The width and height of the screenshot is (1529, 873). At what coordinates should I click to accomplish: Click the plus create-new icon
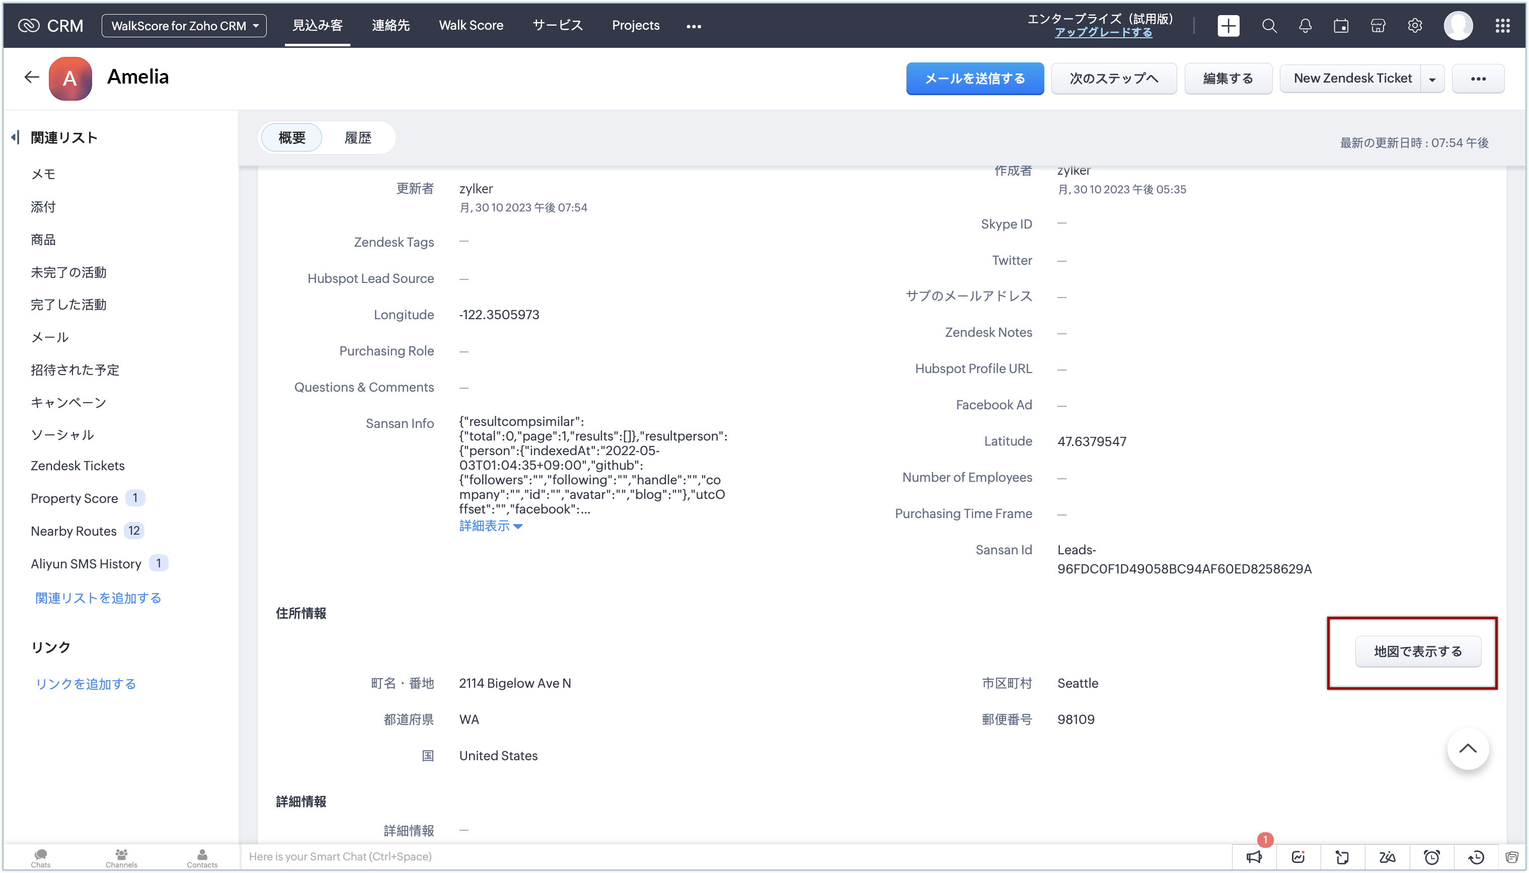pos(1228,26)
